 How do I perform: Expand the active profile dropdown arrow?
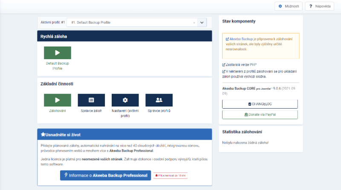(x=202, y=22)
